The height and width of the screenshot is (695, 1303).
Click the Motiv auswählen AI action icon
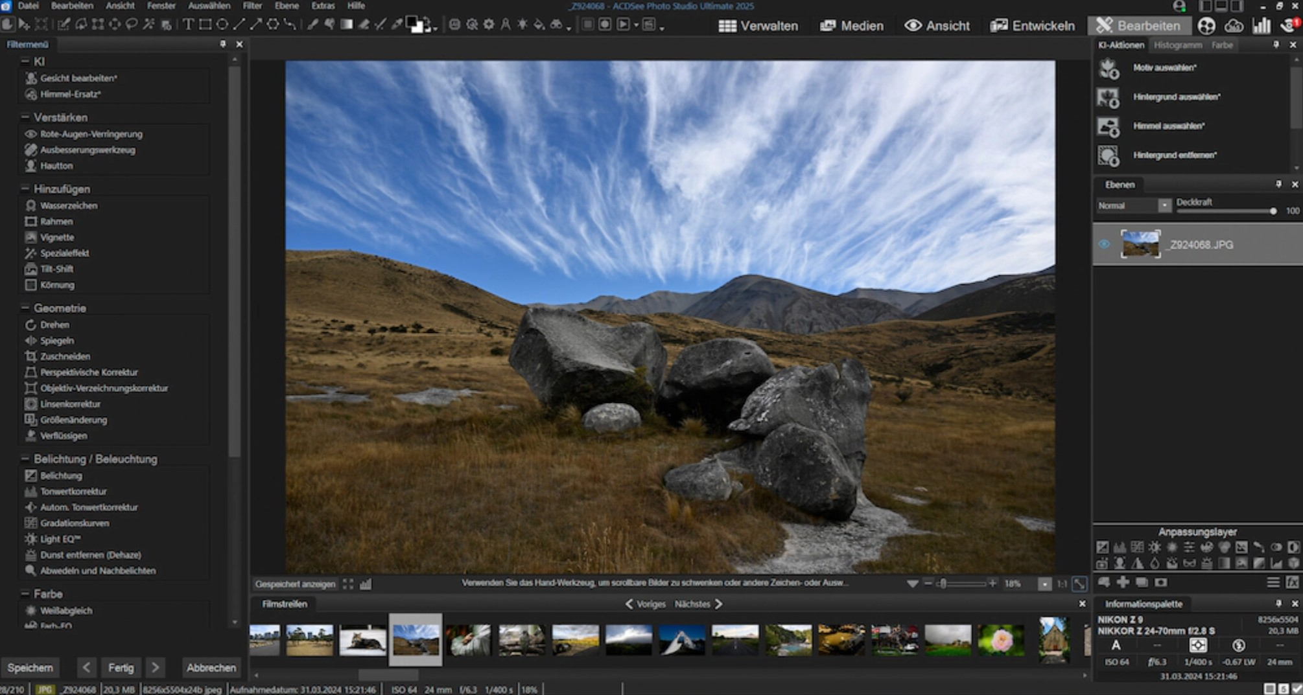click(1109, 68)
